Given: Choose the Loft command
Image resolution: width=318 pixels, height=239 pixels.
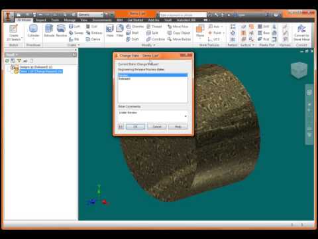Looking at the screenshot, I should click(x=74, y=27).
